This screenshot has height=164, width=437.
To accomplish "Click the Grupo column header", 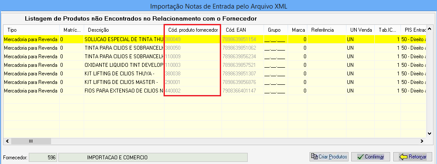I will [x=276, y=30].
